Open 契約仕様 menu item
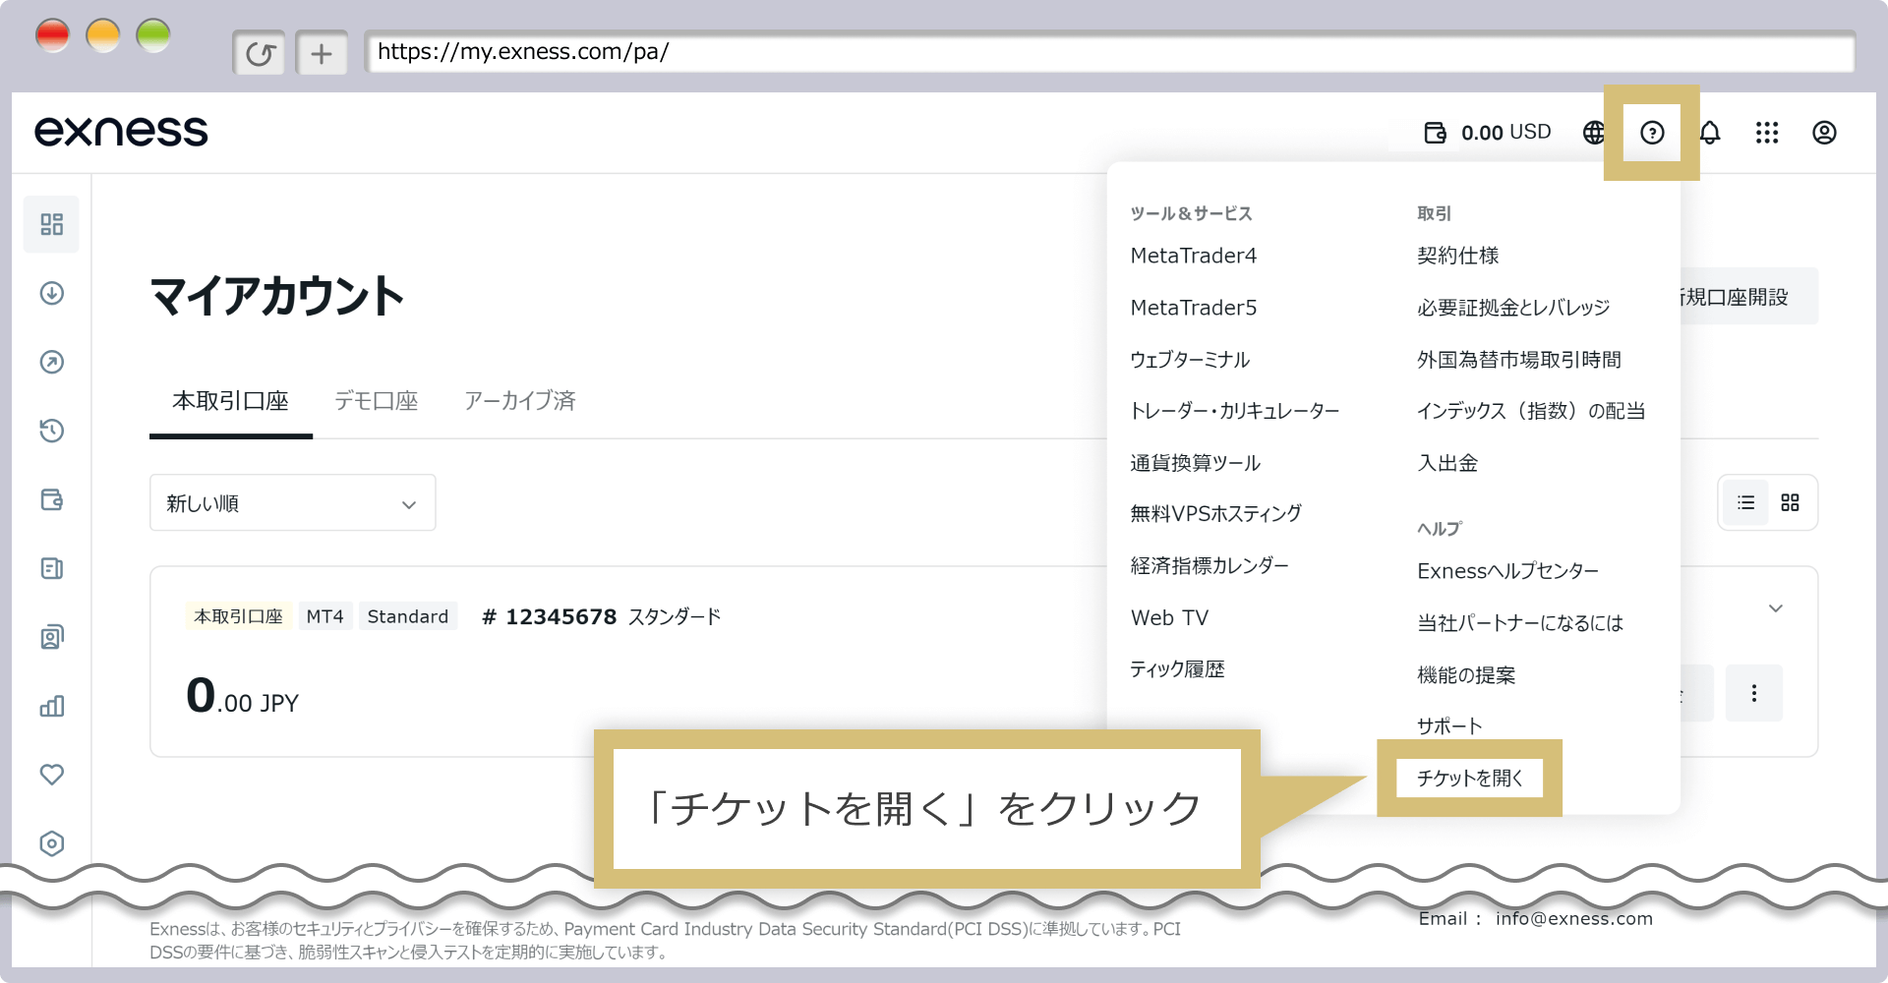The width and height of the screenshot is (1888, 983). point(1458,256)
